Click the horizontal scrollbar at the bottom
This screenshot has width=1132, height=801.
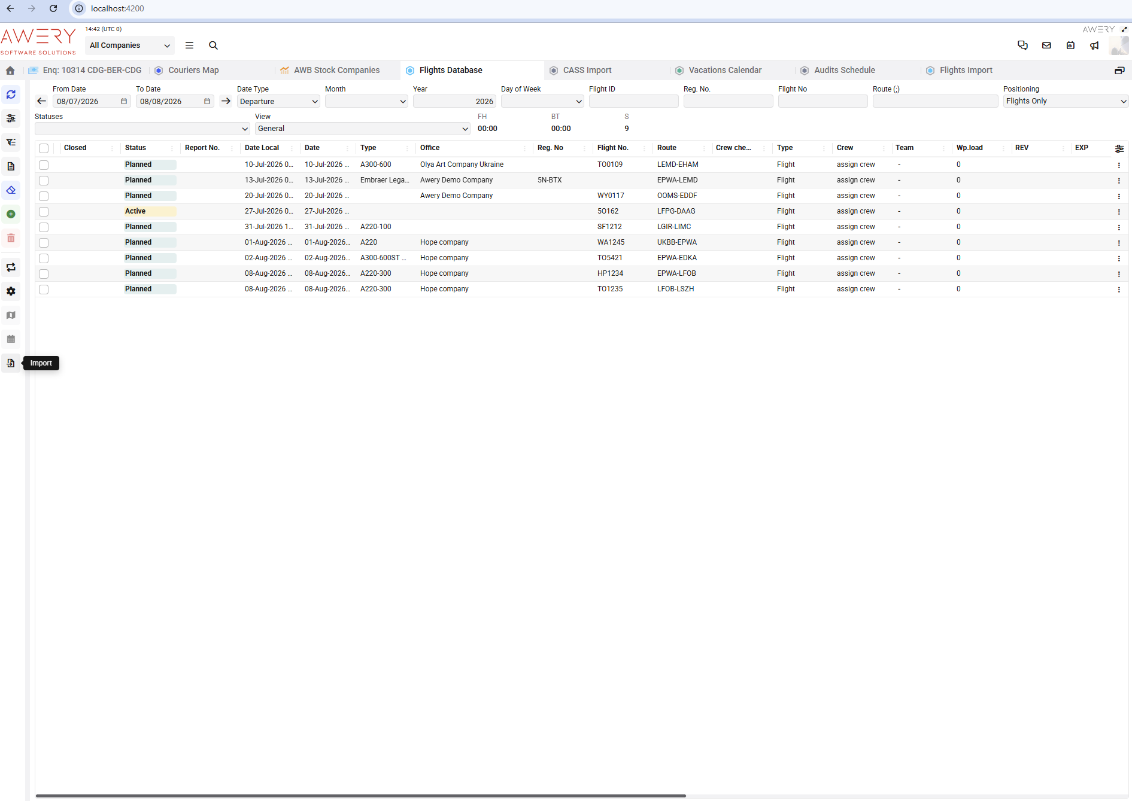point(360,796)
